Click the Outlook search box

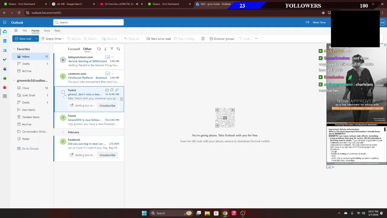tap(89, 22)
